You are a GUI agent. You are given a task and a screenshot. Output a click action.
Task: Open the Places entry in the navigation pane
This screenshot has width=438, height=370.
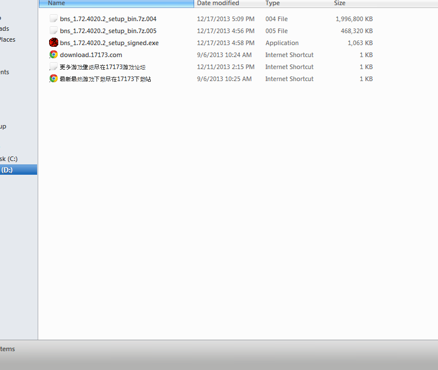click(7, 39)
